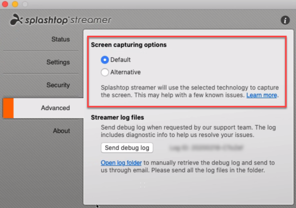
Task: Minimize the window using yellow button
Action: pyautogui.click(x=15, y=4)
